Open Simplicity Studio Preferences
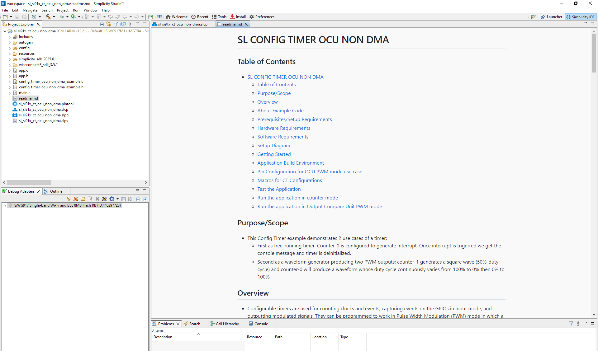 tap(262, 17)
